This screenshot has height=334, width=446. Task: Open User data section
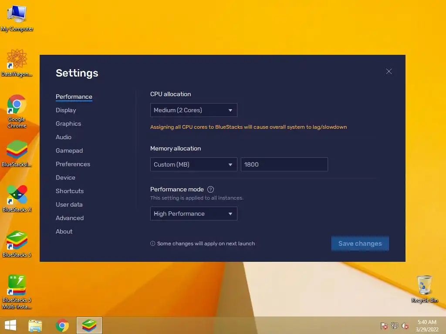pyautogui.click(x=69, y=204)
